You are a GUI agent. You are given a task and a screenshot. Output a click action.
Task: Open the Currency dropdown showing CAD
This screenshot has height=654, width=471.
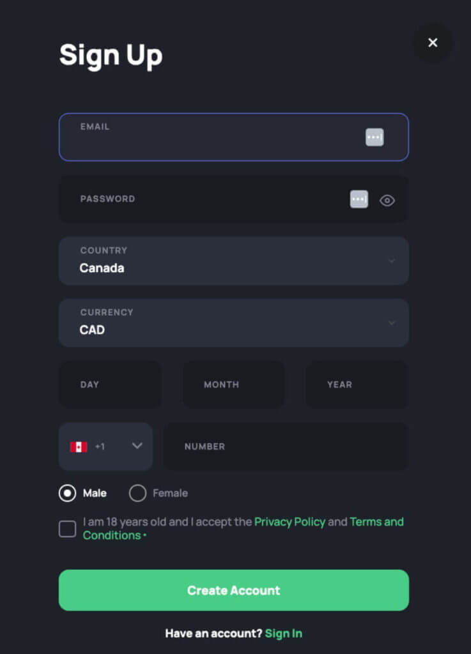[x=233, y=323]
